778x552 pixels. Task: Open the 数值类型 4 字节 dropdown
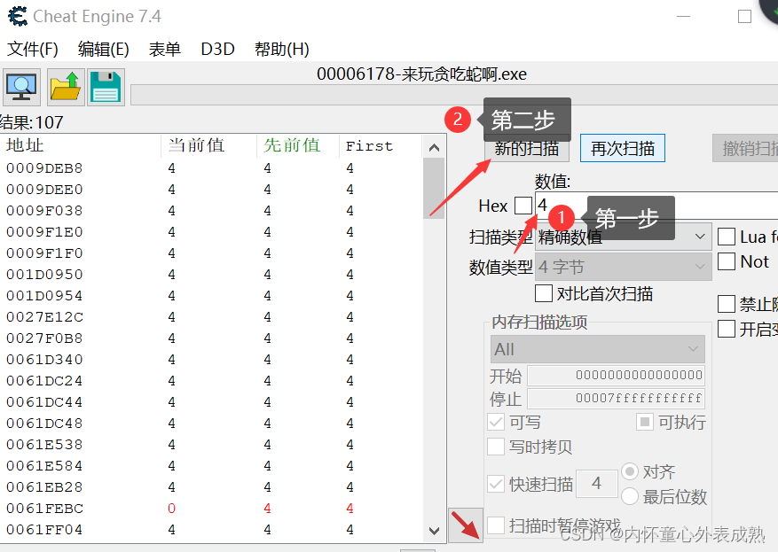click(x=623, y=267)
